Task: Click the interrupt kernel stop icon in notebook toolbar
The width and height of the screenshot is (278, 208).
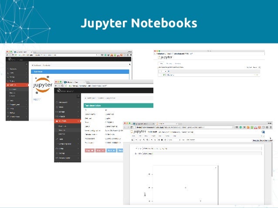Action: (162, 140)
